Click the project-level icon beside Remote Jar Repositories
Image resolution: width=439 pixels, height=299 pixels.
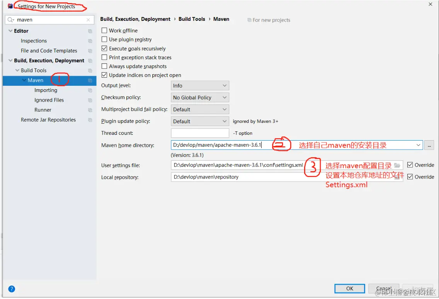coord(90,120)
